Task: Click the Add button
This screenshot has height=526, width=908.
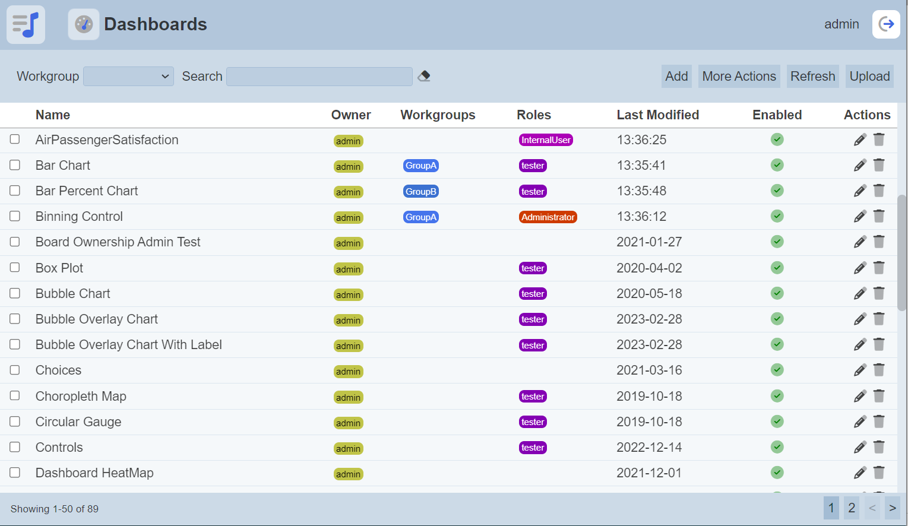Action: (x=676, y=76)
